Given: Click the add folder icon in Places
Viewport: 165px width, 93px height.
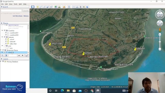Looking at the screenshot, I should (27, 55).
